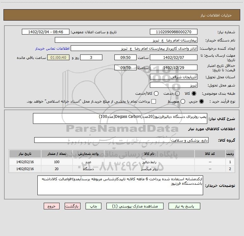Image resolution: width=244 pixels, height=236 pixels.
Task: Click the request creator field اباذر واحدی
Action: click(x=134, y=48)
